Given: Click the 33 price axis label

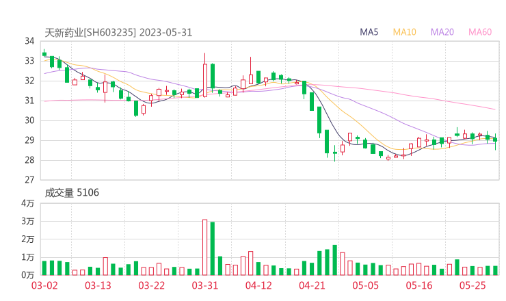Looking at the screenshot, I should tap(29, 61).
